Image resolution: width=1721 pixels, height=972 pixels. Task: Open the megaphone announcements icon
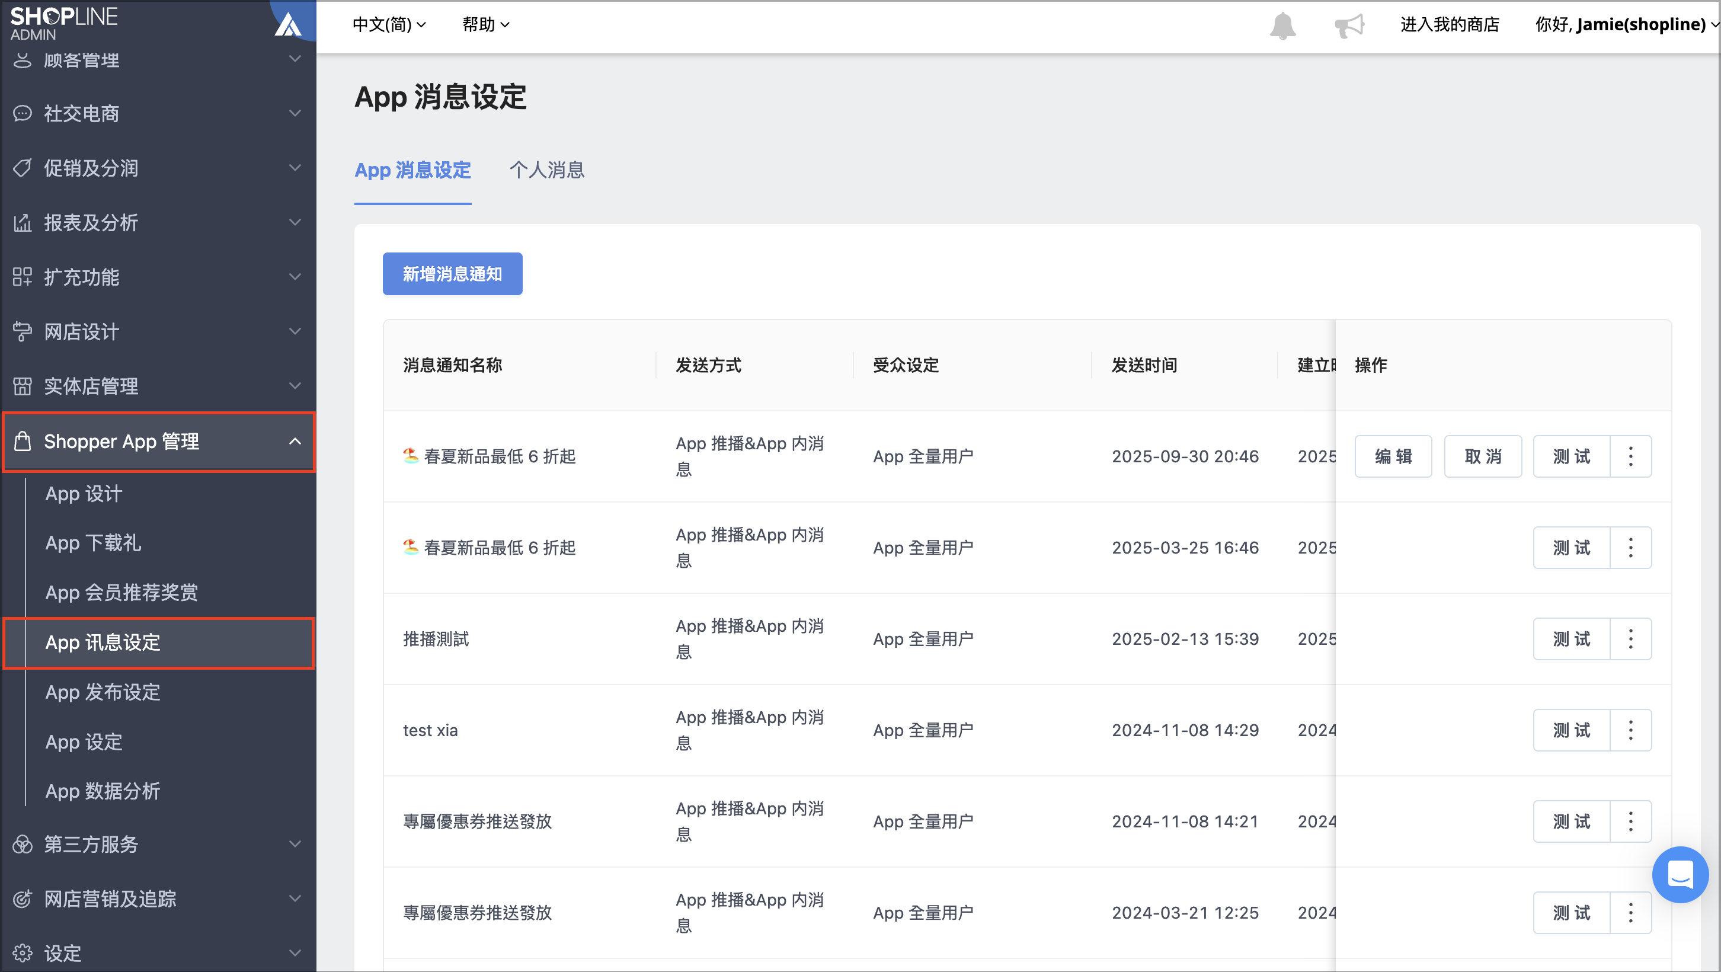click(1349, 25)
